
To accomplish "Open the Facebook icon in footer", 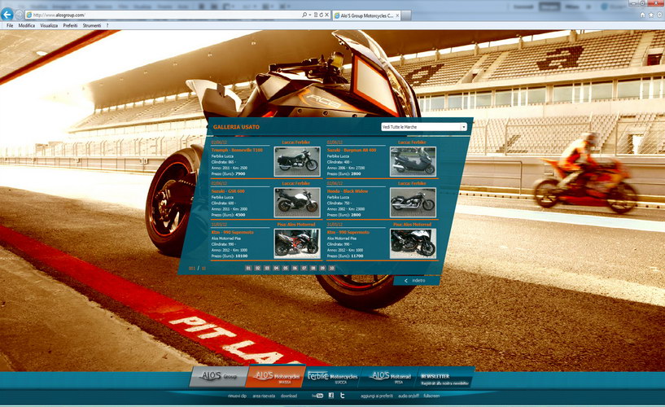I will coord(331,396).
